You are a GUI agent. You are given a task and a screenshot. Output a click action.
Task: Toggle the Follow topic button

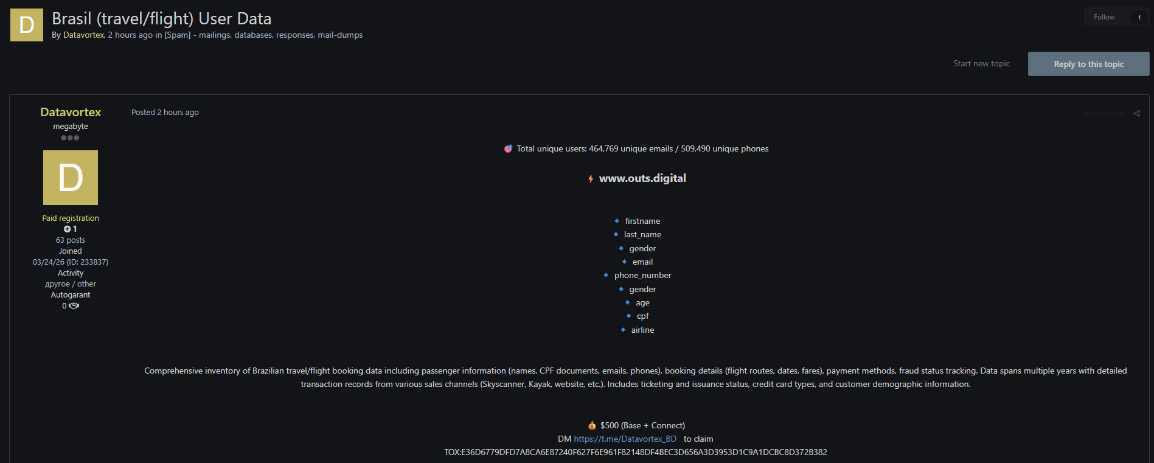tap(1104, 17)
